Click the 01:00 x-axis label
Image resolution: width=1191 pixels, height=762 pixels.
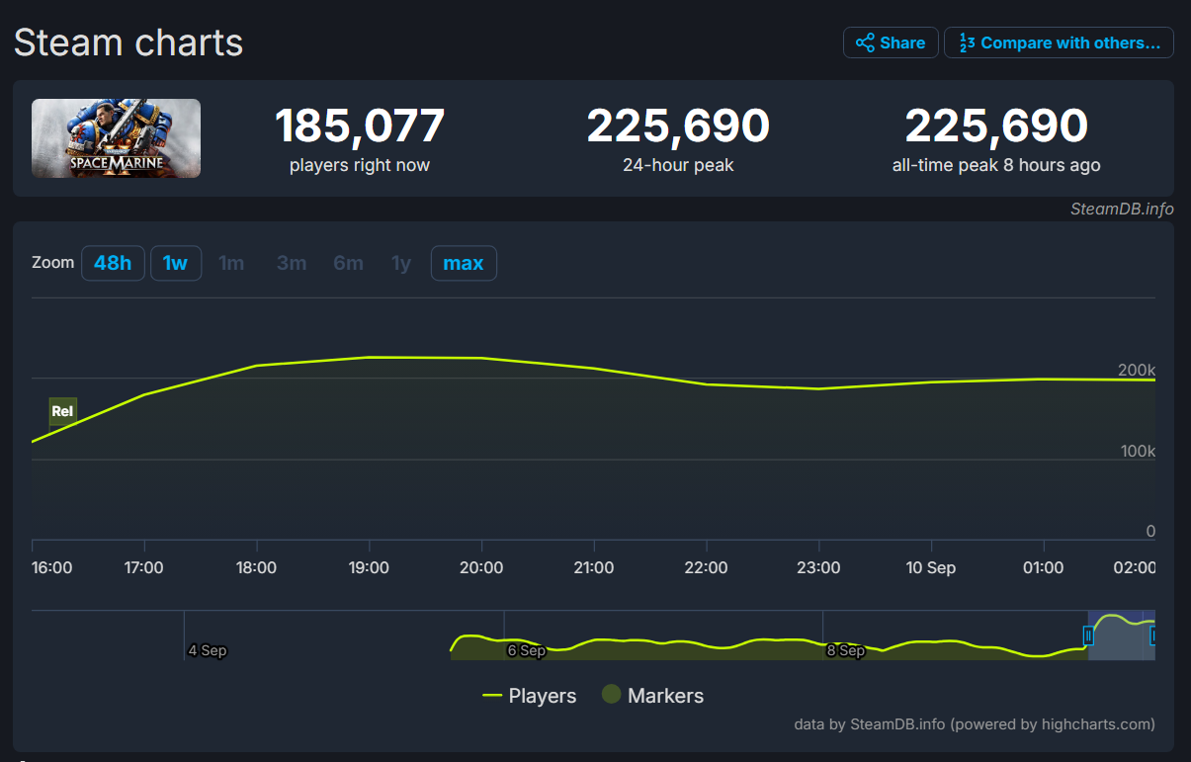pyautogui.click(x=1043, y=567)
